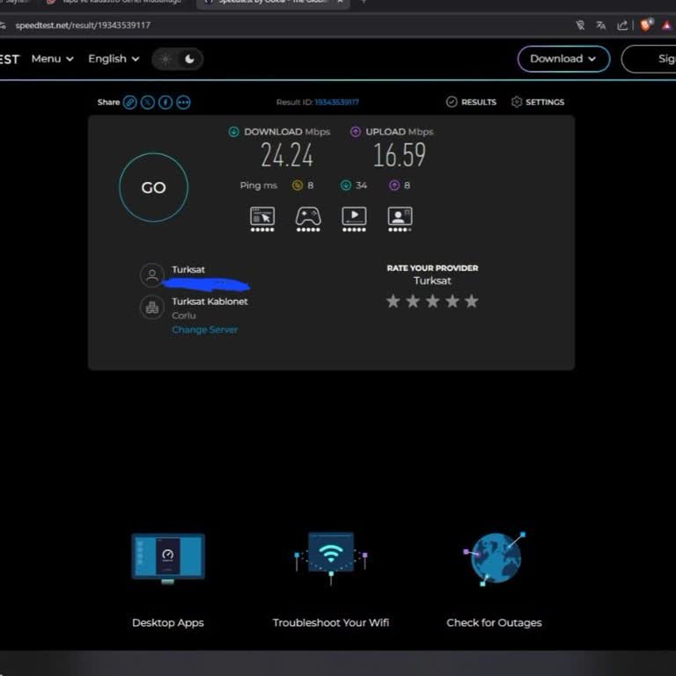Click the speedtest.net address bar URL
This screenshot has height=676, width=676.
pyautogui.click(x=83, y=26)
